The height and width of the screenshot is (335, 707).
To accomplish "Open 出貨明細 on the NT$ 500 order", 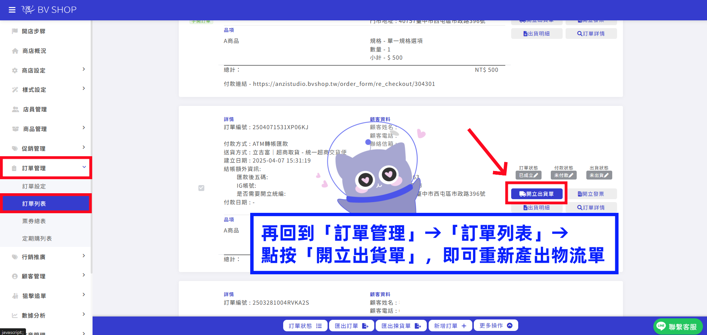I will click(x=537, y=34).
